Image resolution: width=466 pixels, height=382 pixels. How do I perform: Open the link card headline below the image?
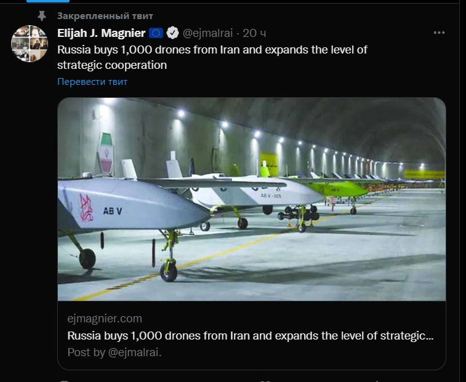coord(250,336)
